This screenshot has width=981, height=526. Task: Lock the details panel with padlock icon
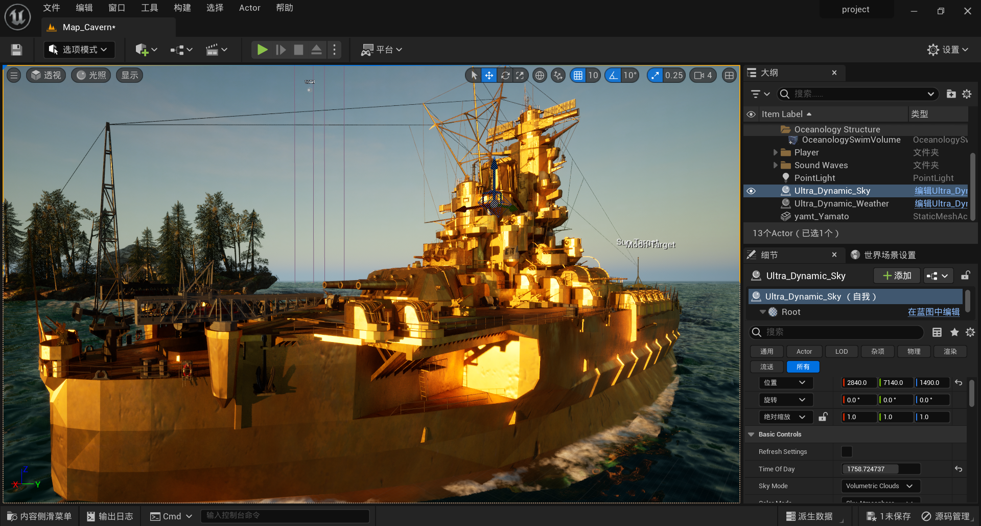point(965,276)
